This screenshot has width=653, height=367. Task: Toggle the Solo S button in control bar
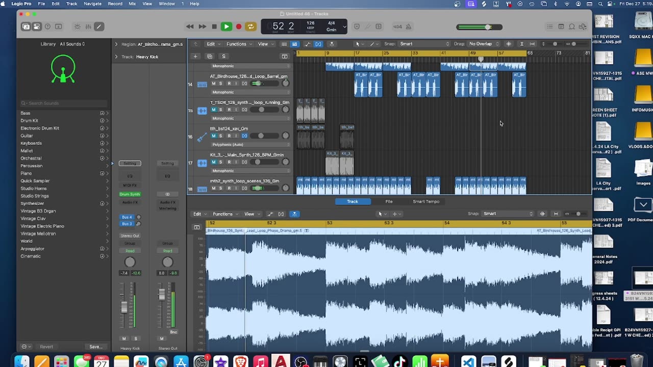click(378, 27)
